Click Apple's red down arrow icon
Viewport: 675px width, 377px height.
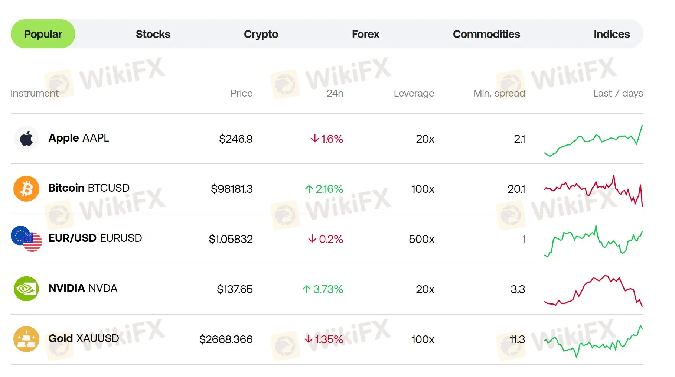tap(315, 139)
